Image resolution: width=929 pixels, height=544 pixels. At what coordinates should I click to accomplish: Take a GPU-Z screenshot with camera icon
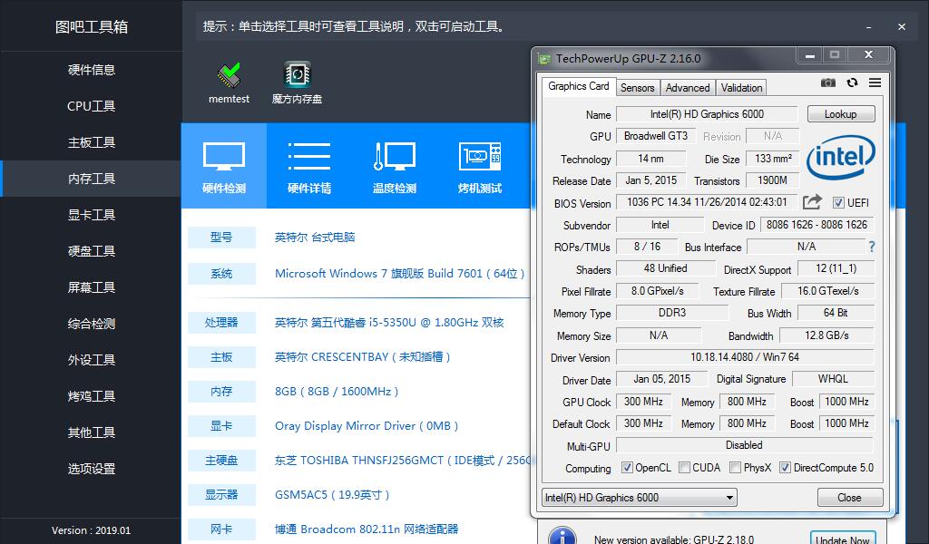point(827,83)
